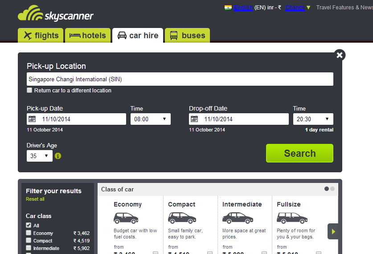The height and width of the screenshot is (254, 373).
Task: Click the Pick-up Date field
Action: click(x=76, y=119)
